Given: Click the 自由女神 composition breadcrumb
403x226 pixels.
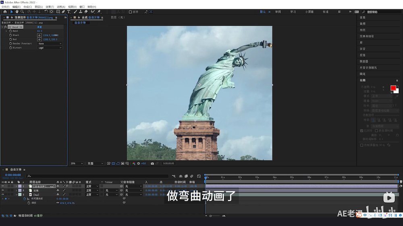Looking at the screenshot, I should pyautogui.click(x=80, y=23).
